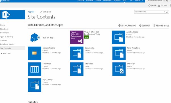Image resolution: width=171 pixels, height=103 pixels.
Task: Open Notebook in left navigation
Action: click(x=4, y=29)
